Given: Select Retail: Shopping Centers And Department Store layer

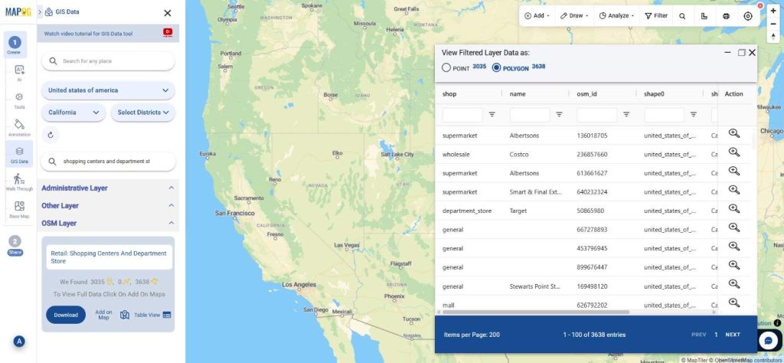Looking at the screenshot, I should pyautogui.click(x=109, y=257).
